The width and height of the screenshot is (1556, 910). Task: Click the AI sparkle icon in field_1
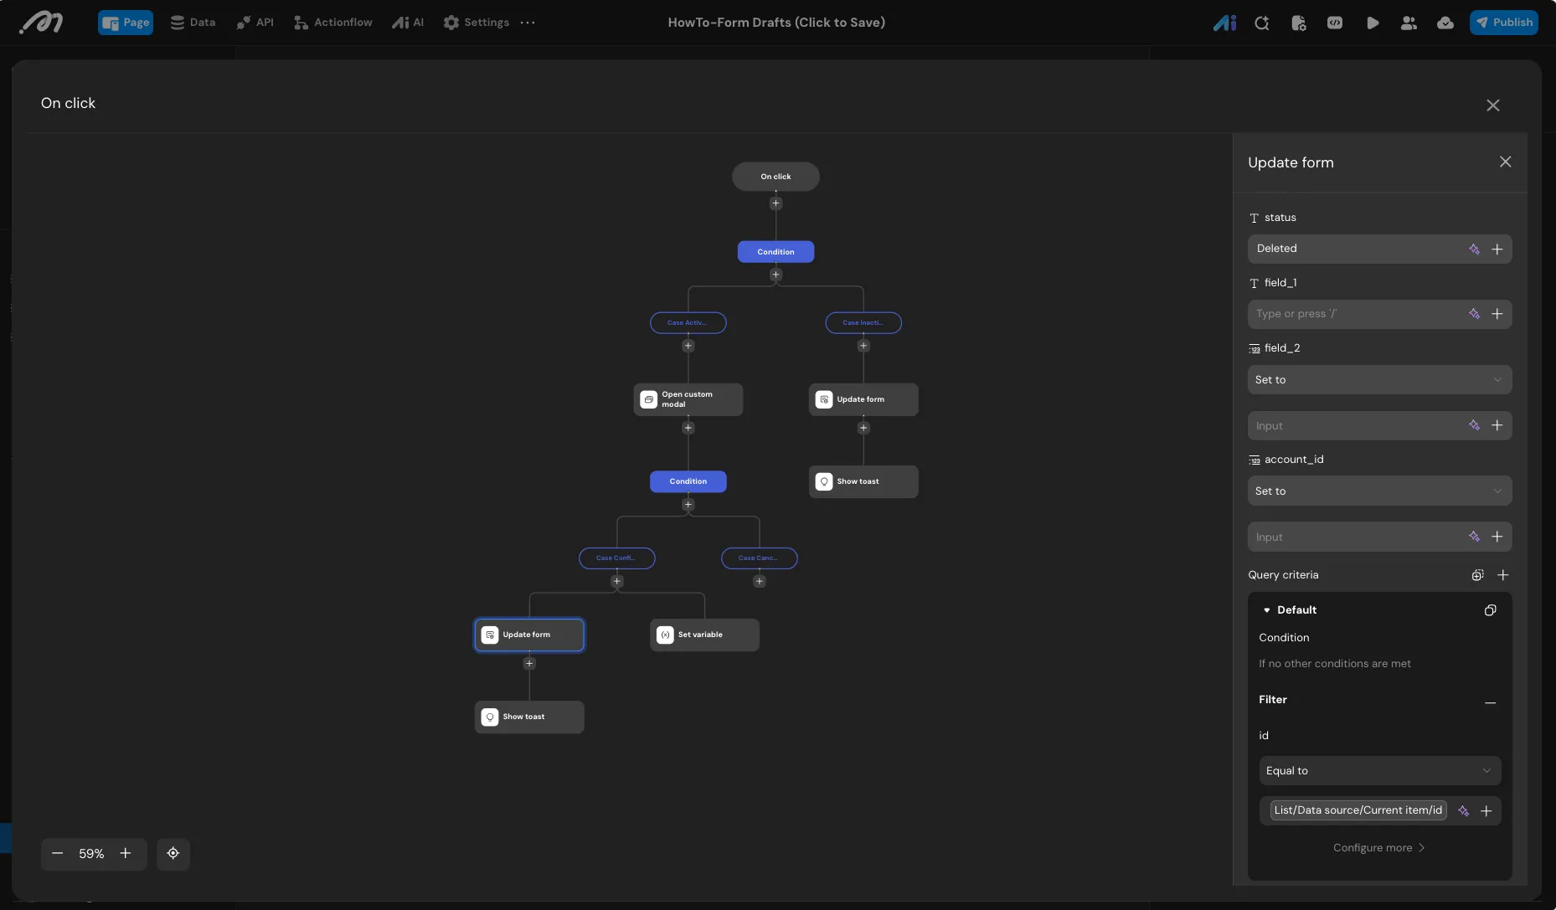coord(1474,314)
